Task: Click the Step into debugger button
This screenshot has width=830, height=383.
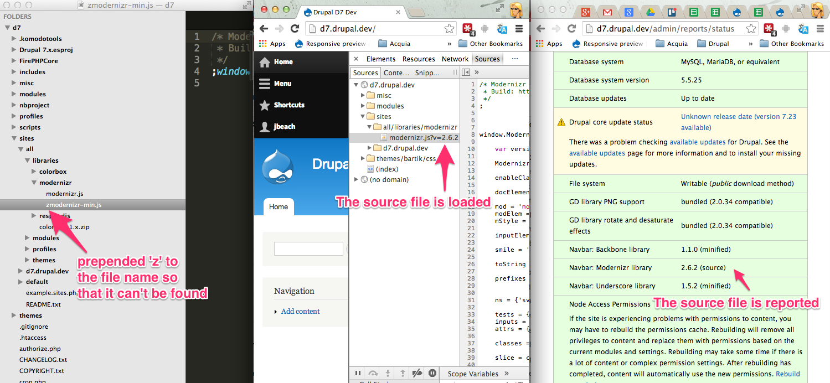Action: [x=388, y=374]
